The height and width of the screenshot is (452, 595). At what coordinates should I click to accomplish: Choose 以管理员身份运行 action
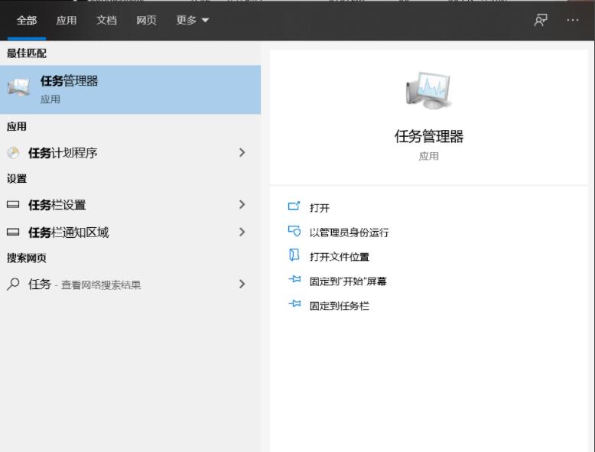coord(349,233)
